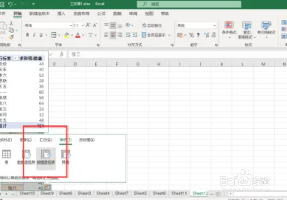Toggle Bold formatting
Viewport: 287px width, 200px height.
pos(27,34)
